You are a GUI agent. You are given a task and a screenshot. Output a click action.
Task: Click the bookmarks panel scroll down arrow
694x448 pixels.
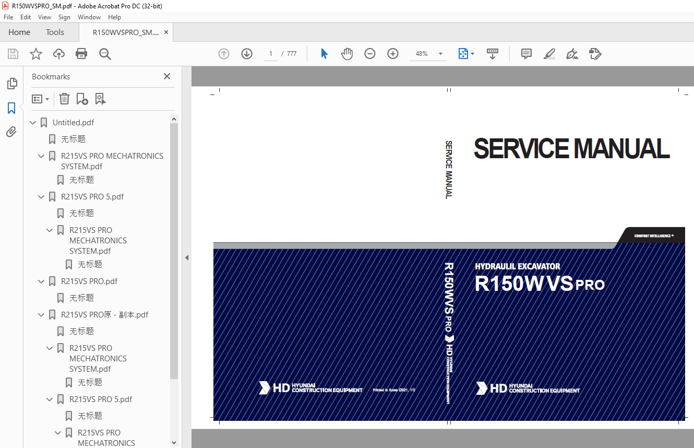(174, 443)
